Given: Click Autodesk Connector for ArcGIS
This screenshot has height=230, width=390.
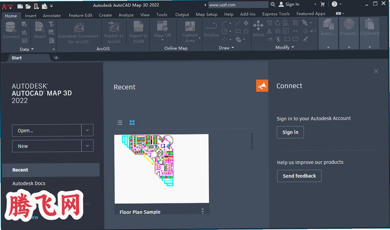Looking at the screenshot, I should 78,33.
